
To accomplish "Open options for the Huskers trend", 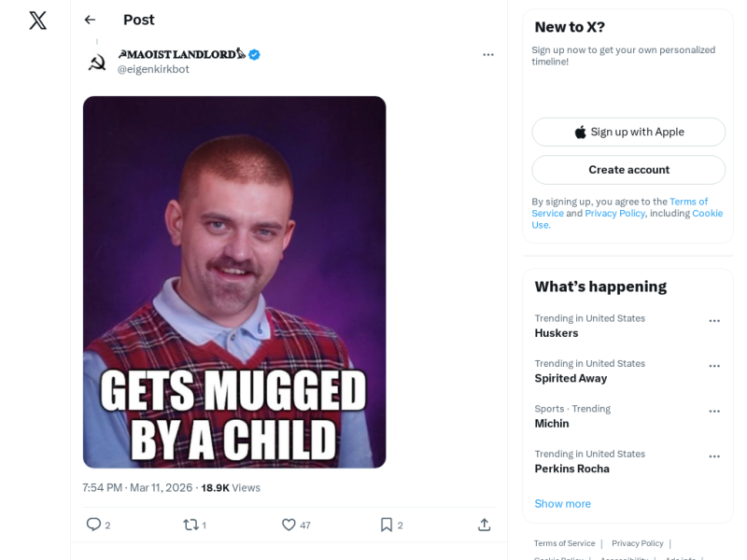I will pos(714,320).
